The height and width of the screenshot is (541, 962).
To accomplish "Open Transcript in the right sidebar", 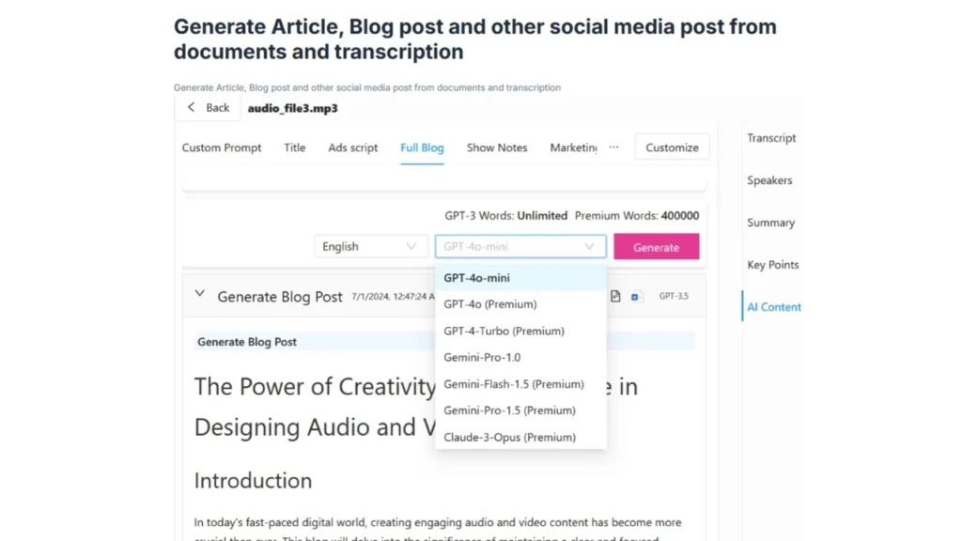I will pos(771,138).
